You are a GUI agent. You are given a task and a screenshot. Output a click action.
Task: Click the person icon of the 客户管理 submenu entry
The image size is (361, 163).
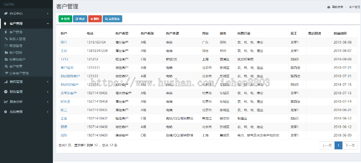[x=6, y=32]
